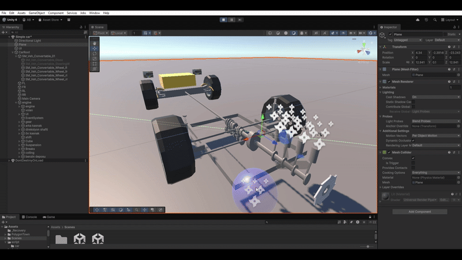Toggle the Is Trigger checkbox
Screen dimensions: 462x260
click(413, 162)
